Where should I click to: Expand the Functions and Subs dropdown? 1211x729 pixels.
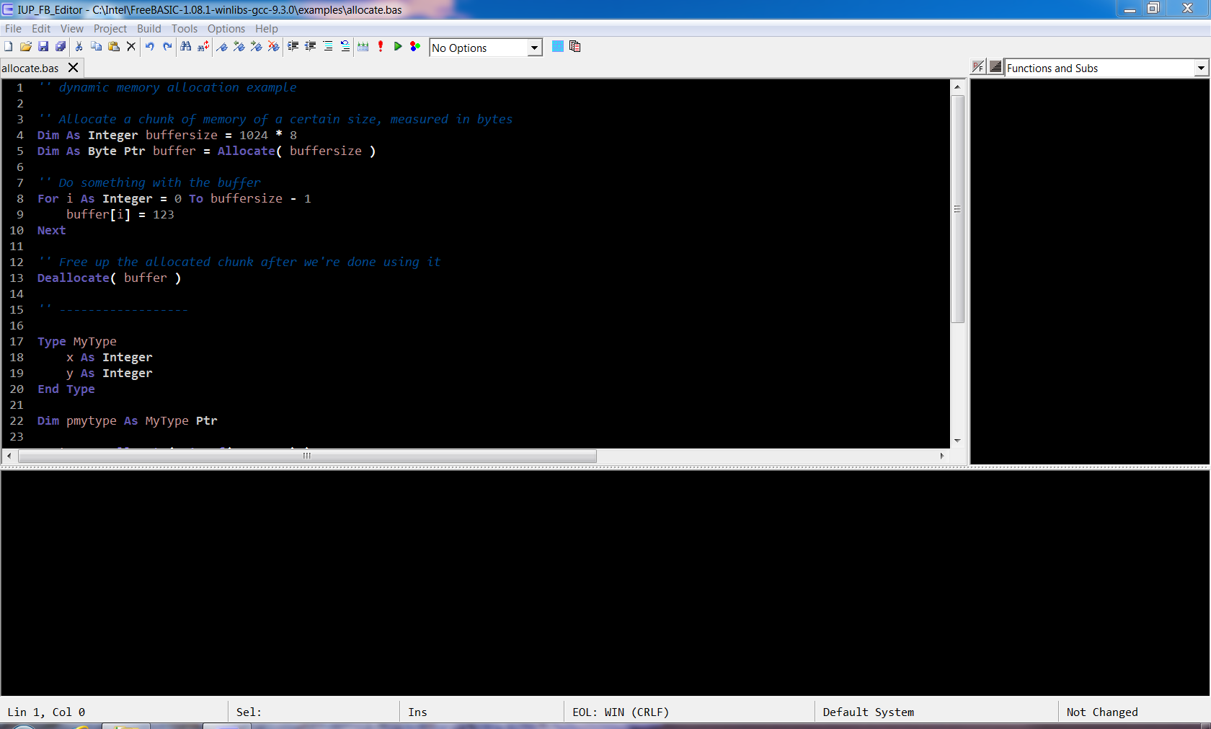click(1200, 68)
